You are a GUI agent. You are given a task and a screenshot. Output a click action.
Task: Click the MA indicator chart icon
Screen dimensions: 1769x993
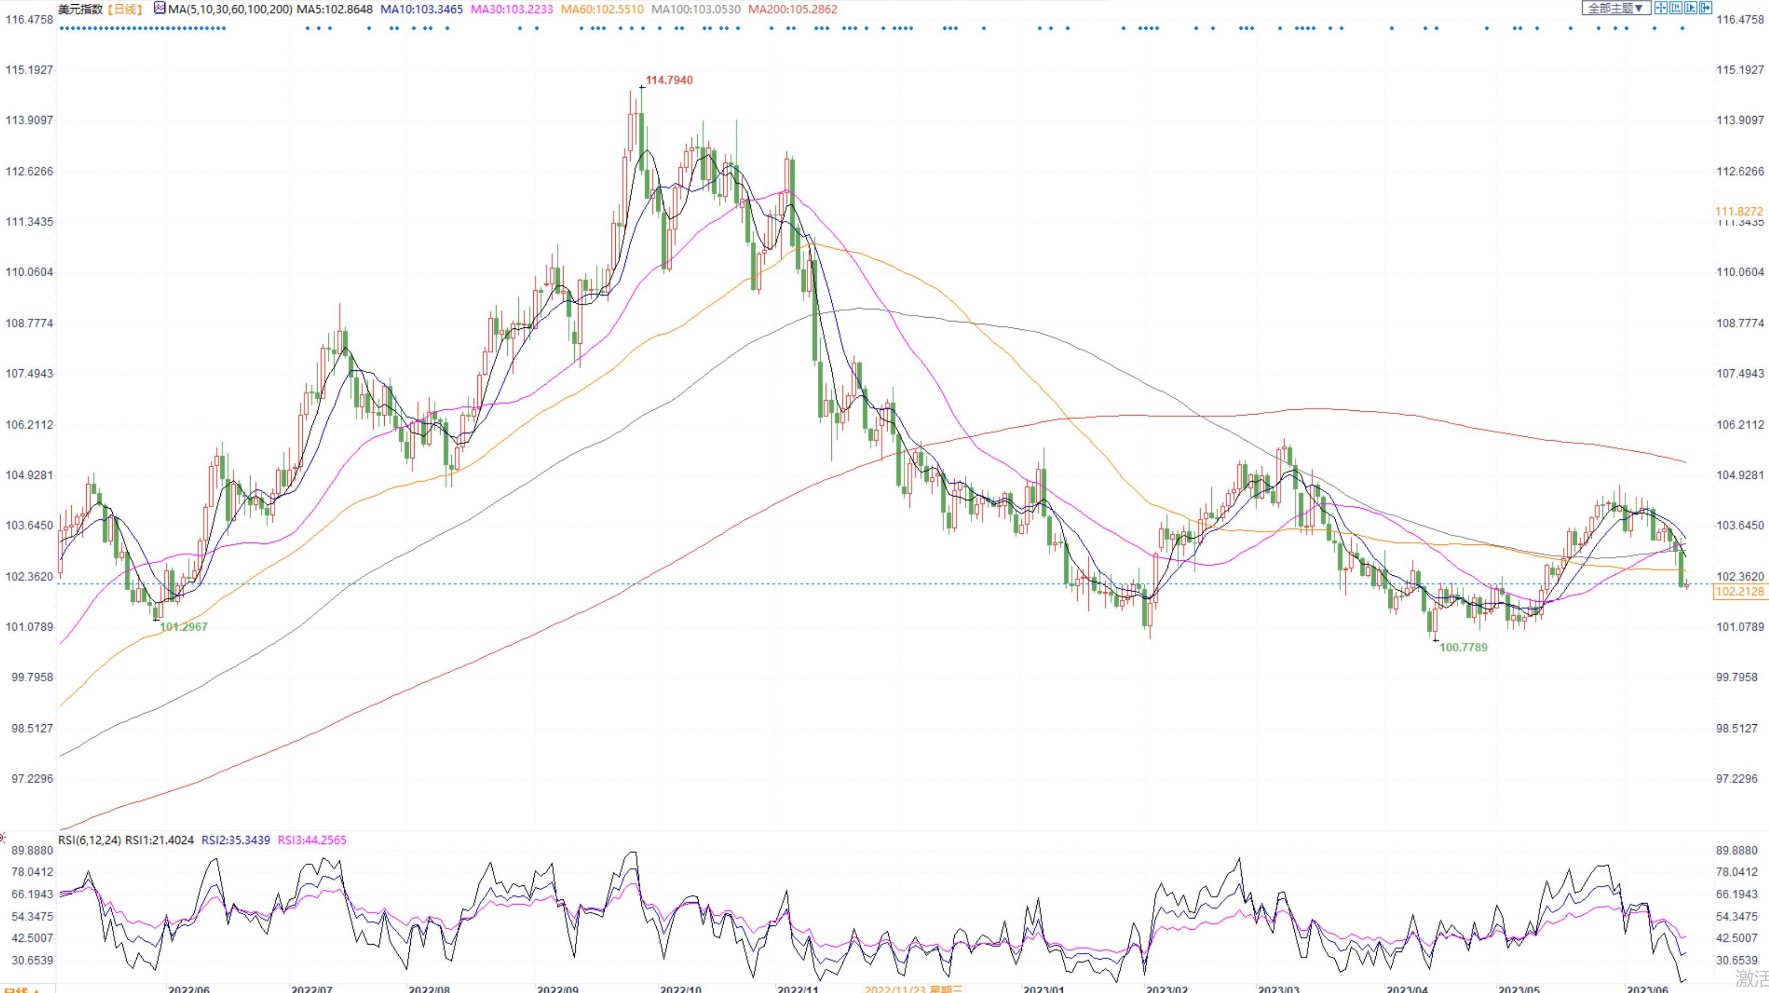(x=160, y=8)
